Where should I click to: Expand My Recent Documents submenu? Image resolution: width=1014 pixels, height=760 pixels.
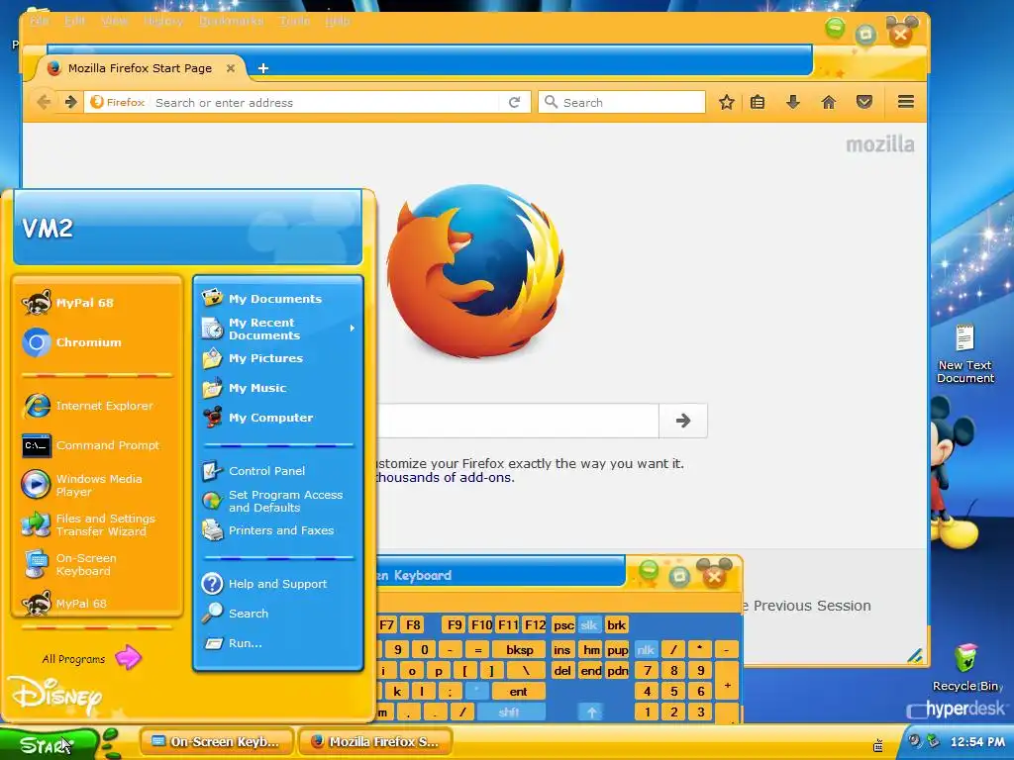click(278, 329)
